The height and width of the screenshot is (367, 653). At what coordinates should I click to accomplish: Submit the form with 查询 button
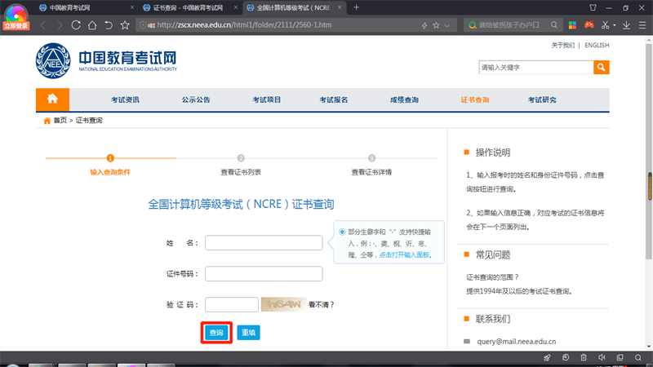(216, 333)
